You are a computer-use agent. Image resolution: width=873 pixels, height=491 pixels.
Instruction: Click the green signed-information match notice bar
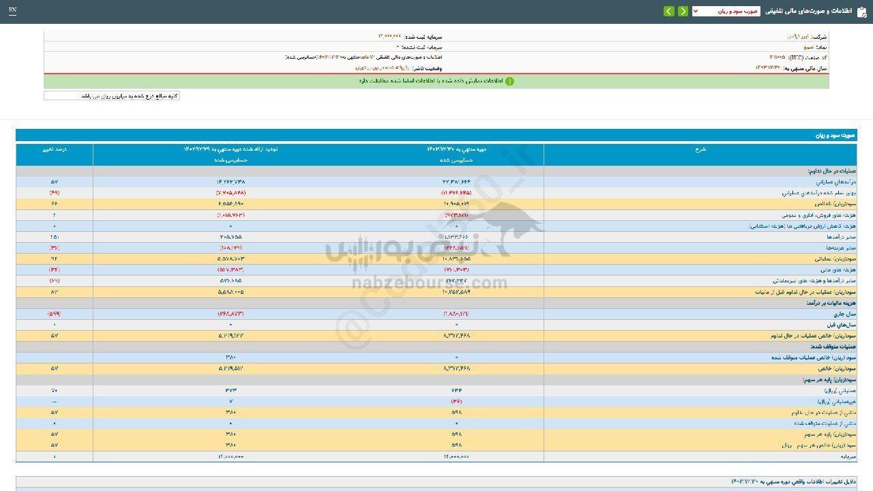pos(436,81)
